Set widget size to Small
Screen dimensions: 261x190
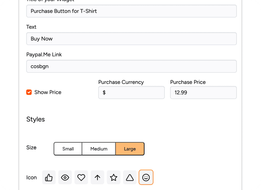click(x=68, y=149)
